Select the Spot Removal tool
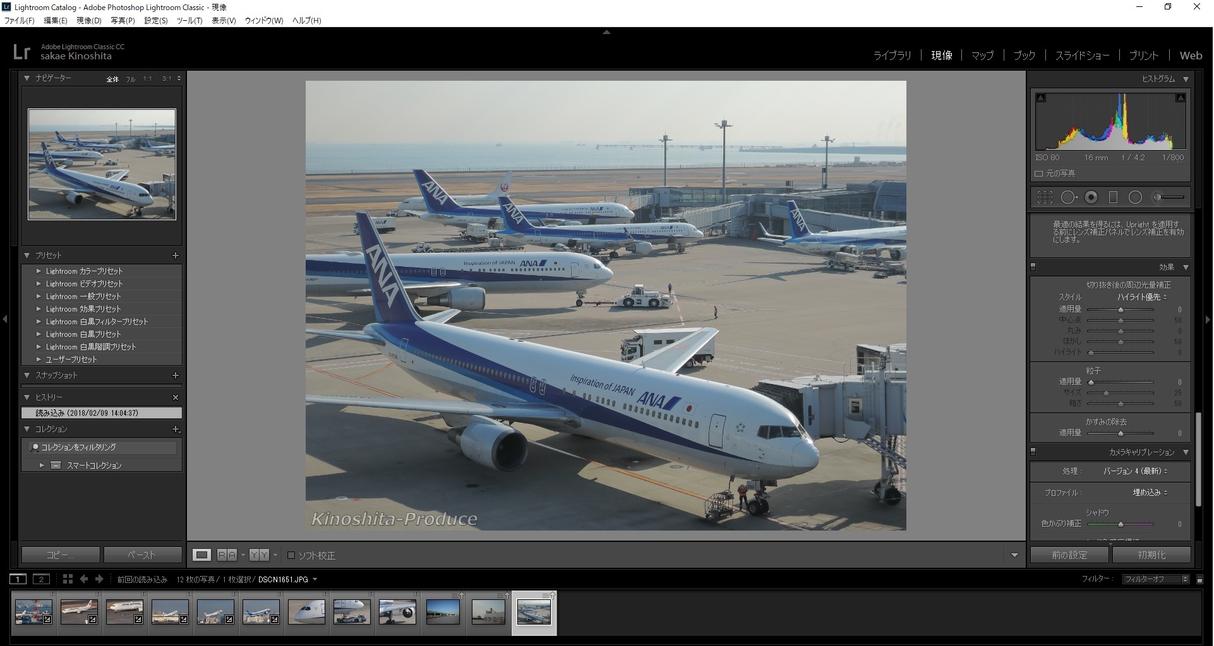 point(1068,197)
